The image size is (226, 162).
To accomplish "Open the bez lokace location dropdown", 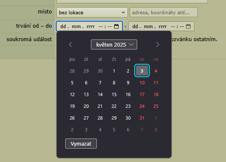I will [92, 13].
